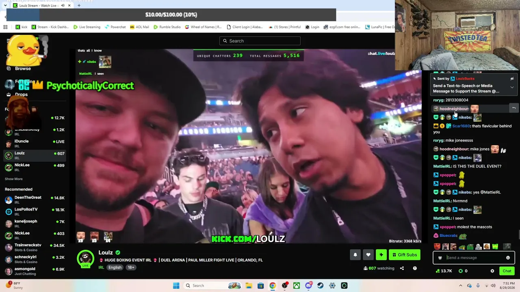Click the green sparkle subscribe button
This screenshot has width=520, height=292.
381,255
